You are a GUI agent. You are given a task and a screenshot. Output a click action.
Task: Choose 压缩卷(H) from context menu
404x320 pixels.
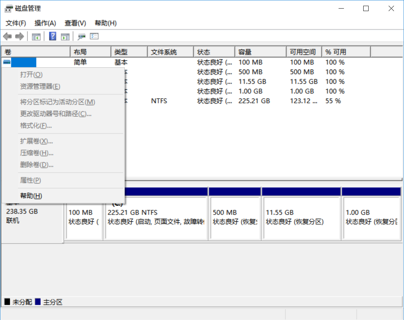(x=63, y=153)
